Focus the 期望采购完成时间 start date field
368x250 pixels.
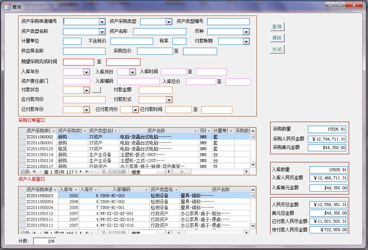pyautogui.click(x=79, y=62)
